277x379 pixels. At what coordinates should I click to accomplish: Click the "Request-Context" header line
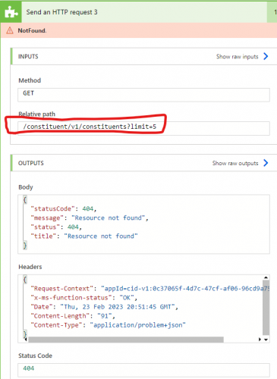click(x=150, y=289)
